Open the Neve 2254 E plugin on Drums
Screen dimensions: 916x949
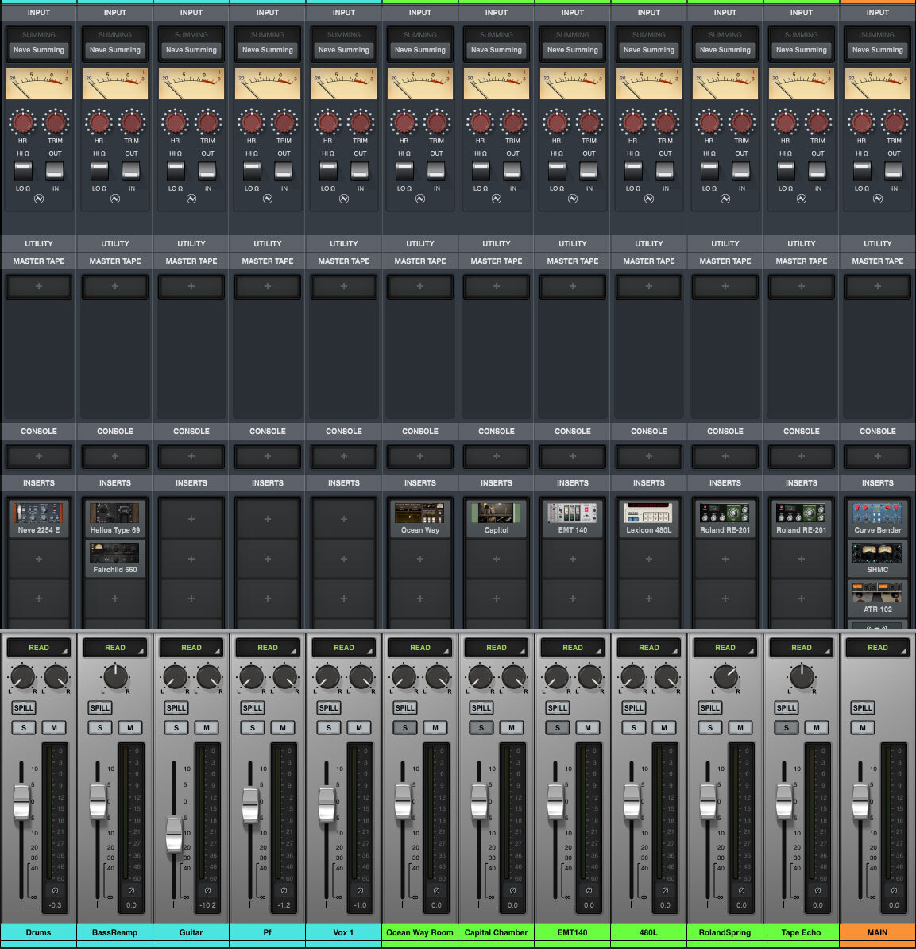[38, 519]
